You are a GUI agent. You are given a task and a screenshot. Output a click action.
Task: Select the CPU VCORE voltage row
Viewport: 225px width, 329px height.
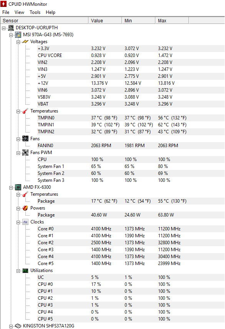112,55
